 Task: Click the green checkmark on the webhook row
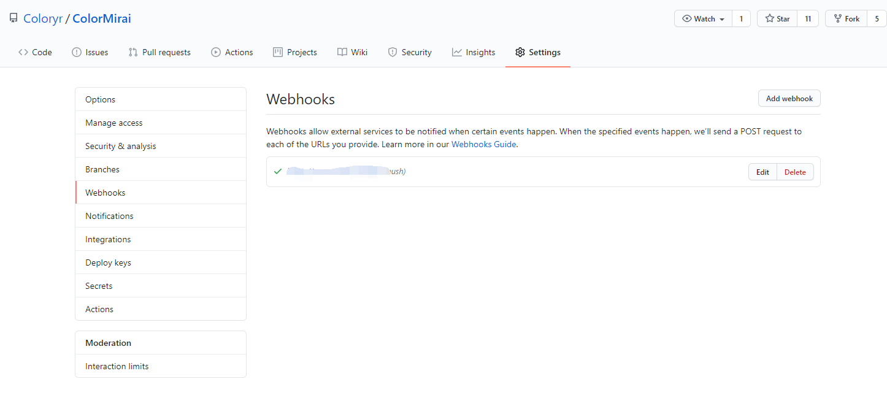278,172
